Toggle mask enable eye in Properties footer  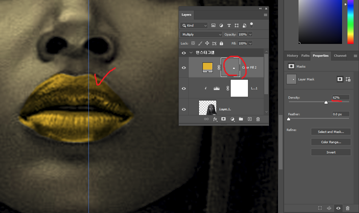(338, 208)
